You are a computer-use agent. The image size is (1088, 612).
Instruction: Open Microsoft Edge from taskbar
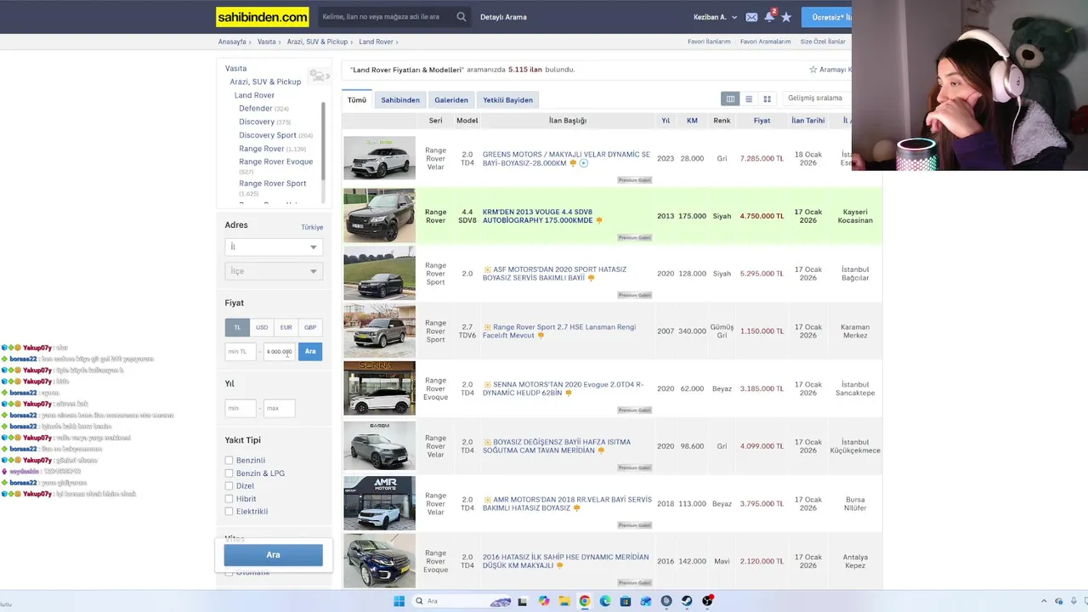coord(605,601)
